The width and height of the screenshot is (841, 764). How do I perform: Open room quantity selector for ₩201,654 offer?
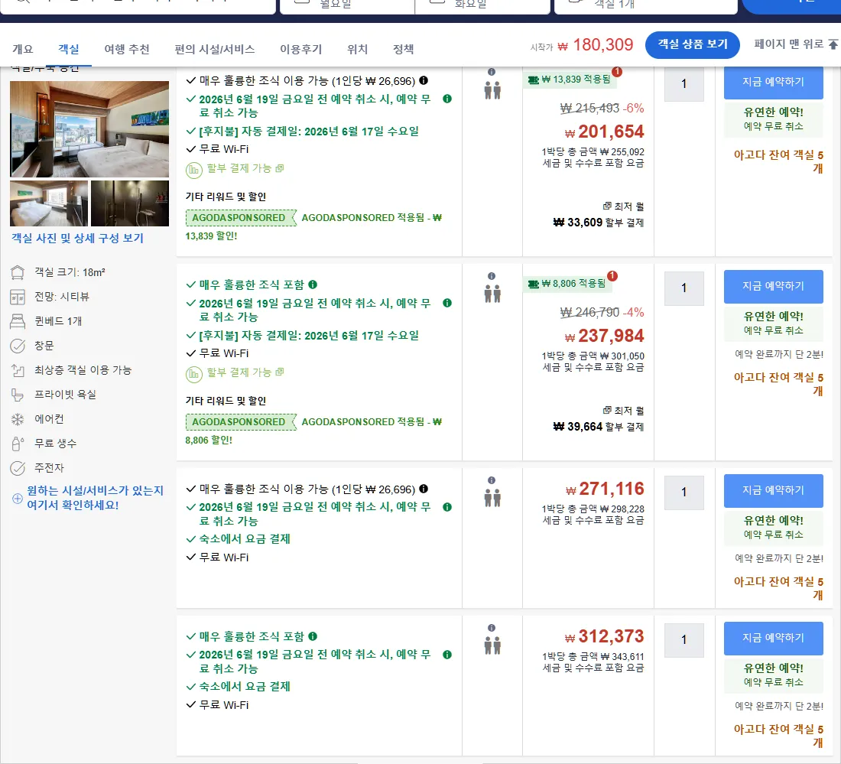tap(684, 83)
